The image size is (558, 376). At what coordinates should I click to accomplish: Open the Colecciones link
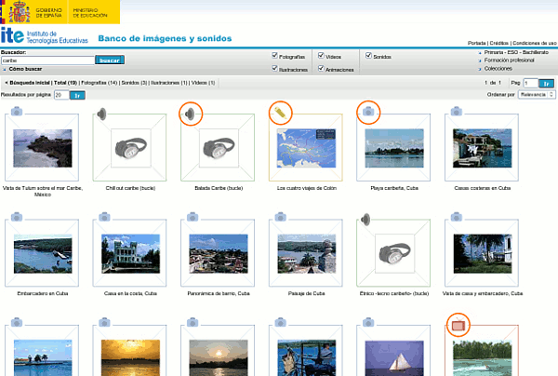point(498,68)
